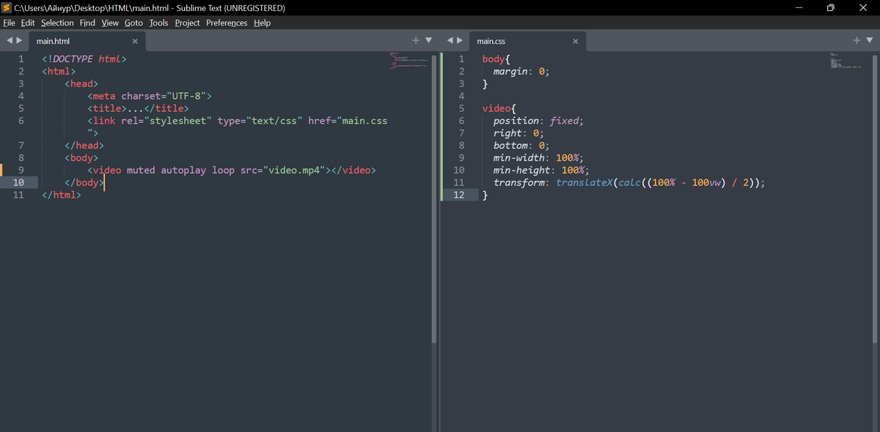Click the Sublime Text logo in the title bar
The height and width of the screenshot is (432, 880).
[x=7, y=7]
